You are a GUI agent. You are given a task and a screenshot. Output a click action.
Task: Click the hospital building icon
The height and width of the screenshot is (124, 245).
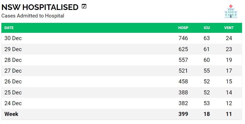tap(231, 11)
